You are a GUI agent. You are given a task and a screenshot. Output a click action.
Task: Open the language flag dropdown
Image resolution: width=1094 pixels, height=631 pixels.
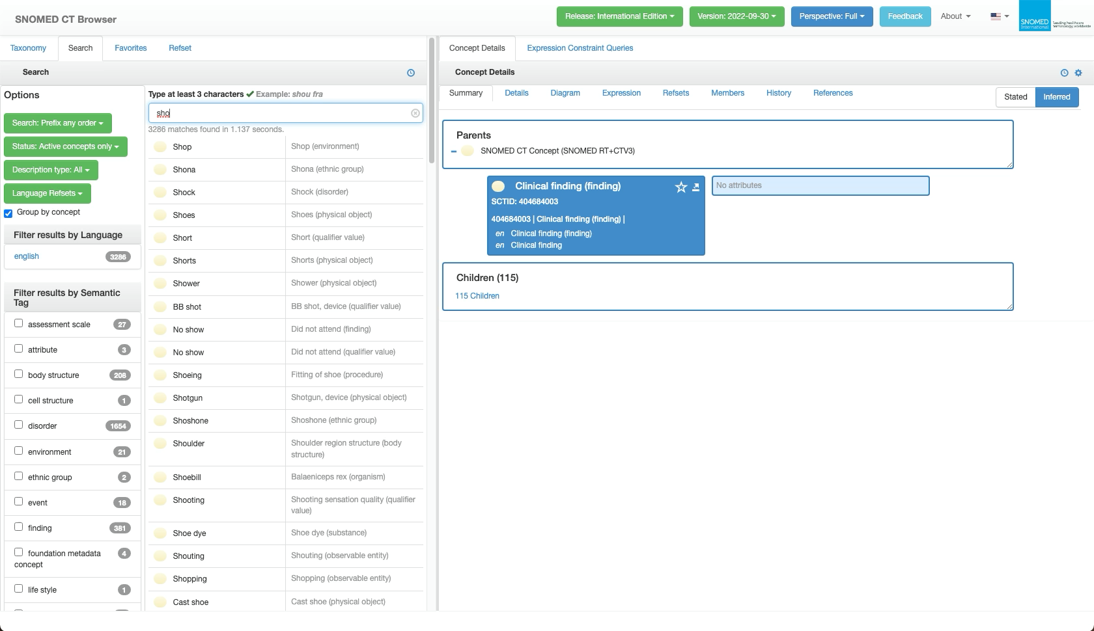(x=1000, y=16)
